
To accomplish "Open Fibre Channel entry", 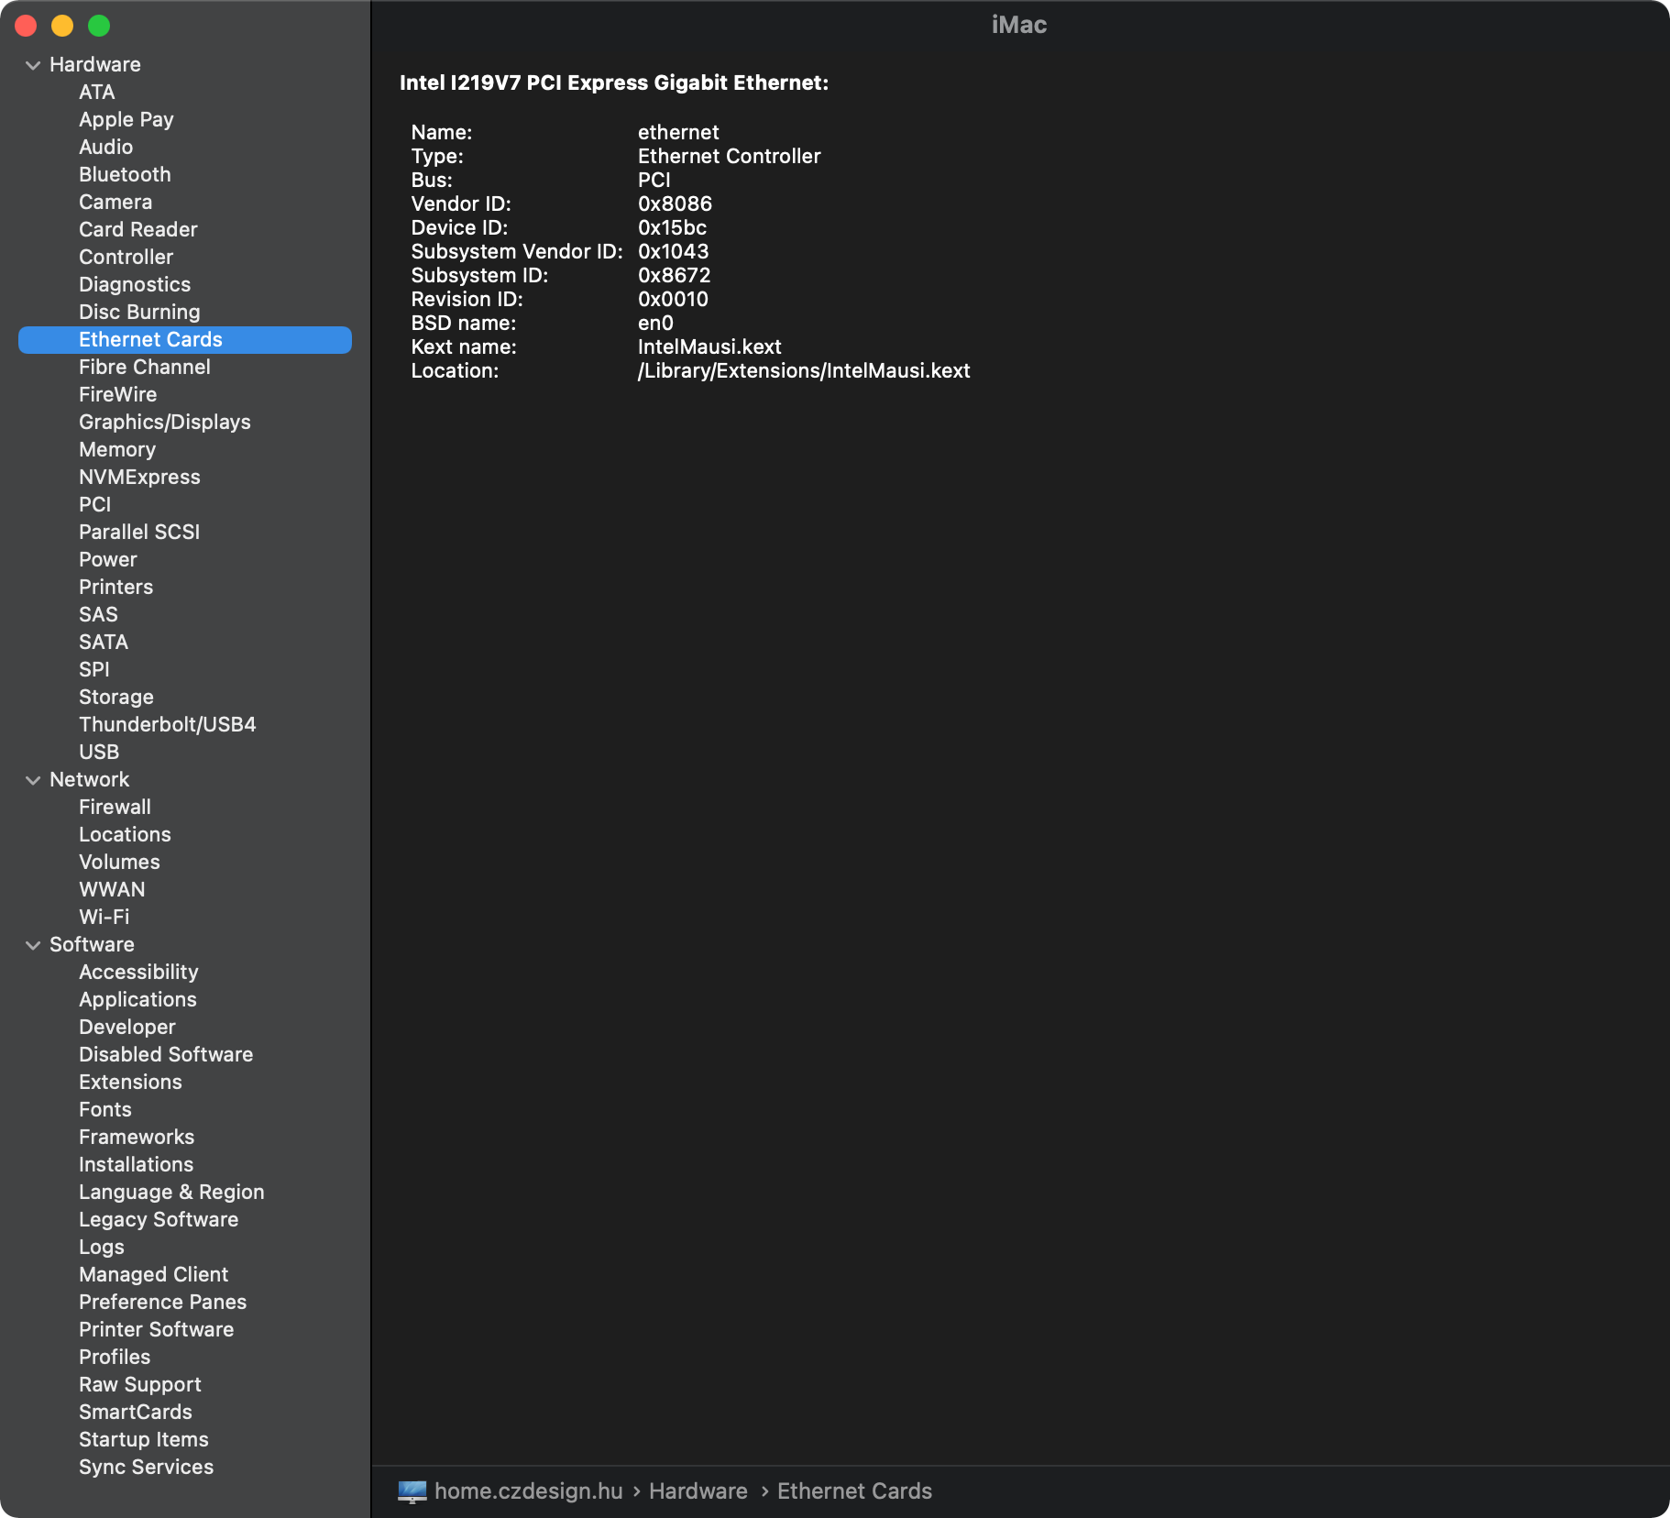I will pyautogui.click(x=145, y=367).
